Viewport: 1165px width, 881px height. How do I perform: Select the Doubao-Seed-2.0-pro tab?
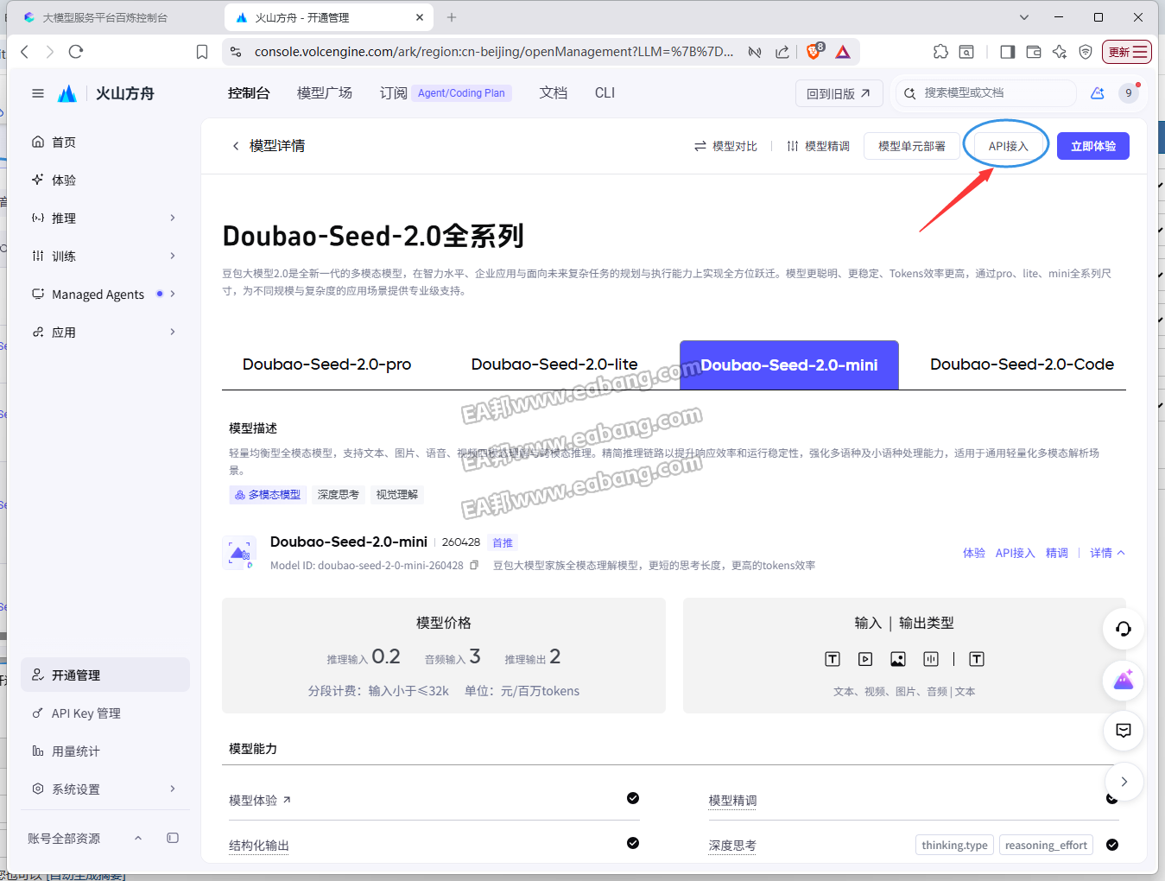tap(327, 364)
